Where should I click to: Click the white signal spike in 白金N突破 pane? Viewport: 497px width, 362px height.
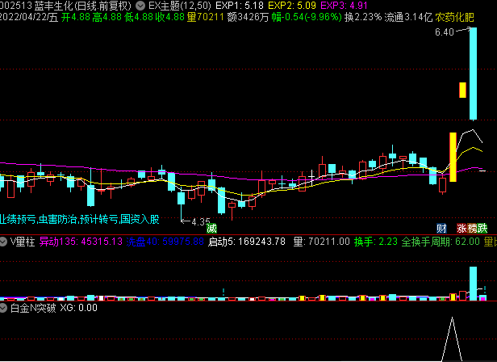pos(452,339)
